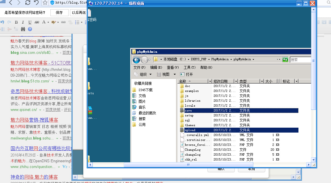
Task: Select 文档 in favorites links
Action: point(142,96)
